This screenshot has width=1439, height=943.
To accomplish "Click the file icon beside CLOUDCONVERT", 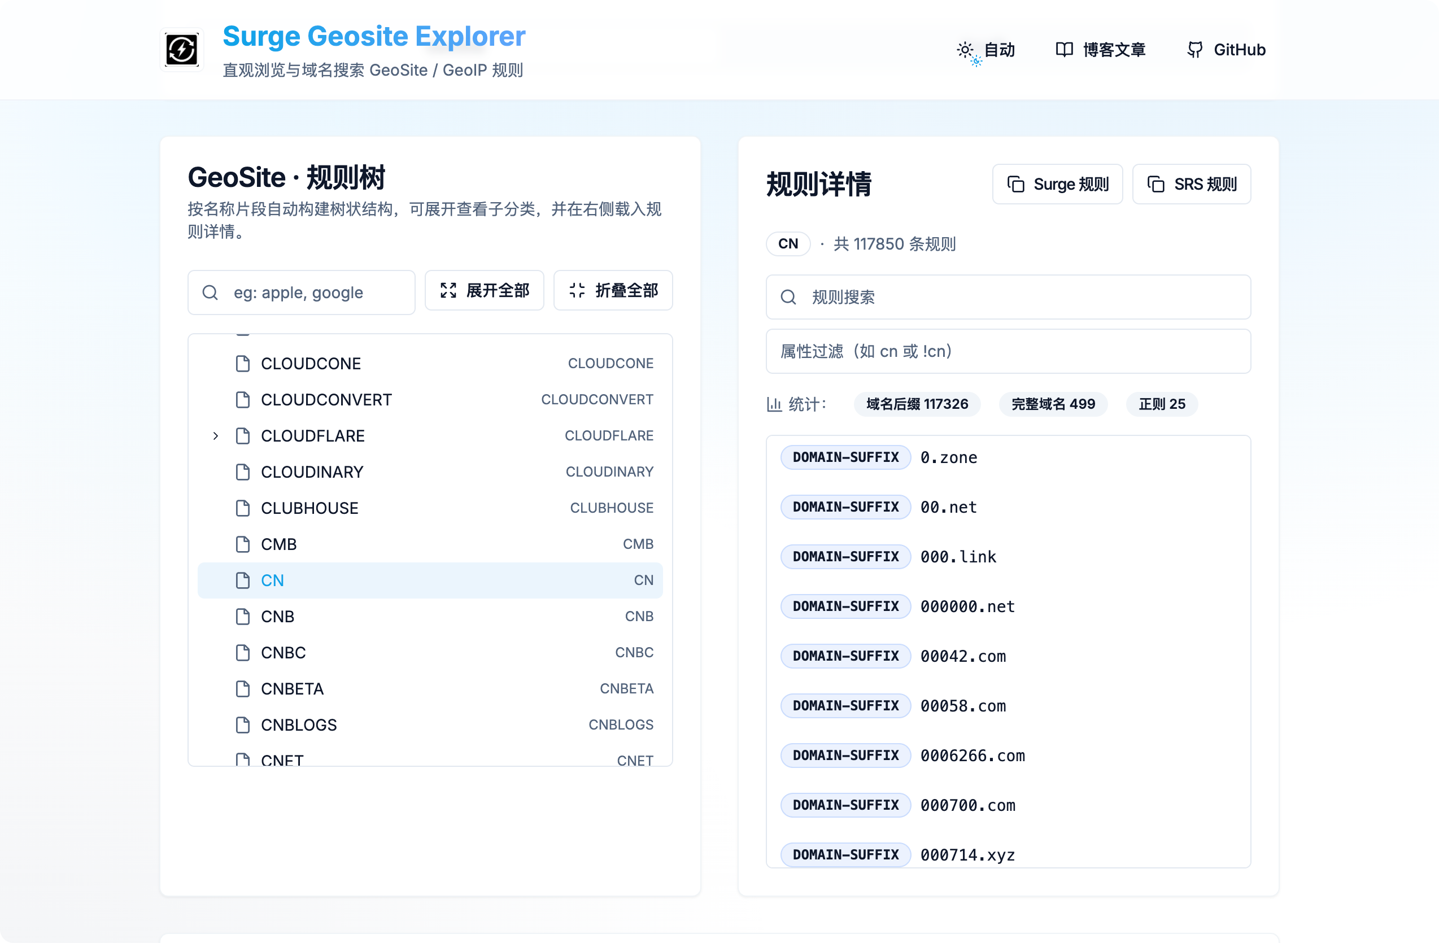I will tap(242, 400).
